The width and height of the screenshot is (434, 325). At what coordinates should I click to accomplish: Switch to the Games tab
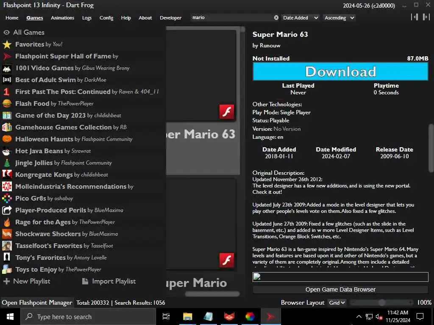35,18
